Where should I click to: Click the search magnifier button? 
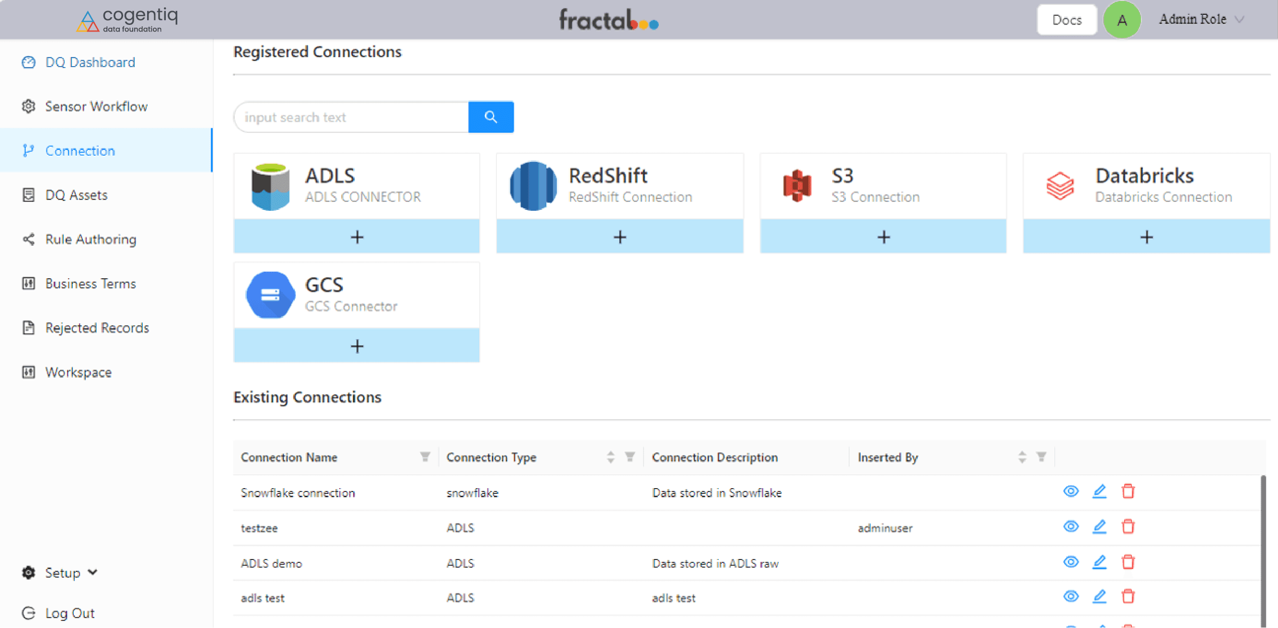[491, 117]
